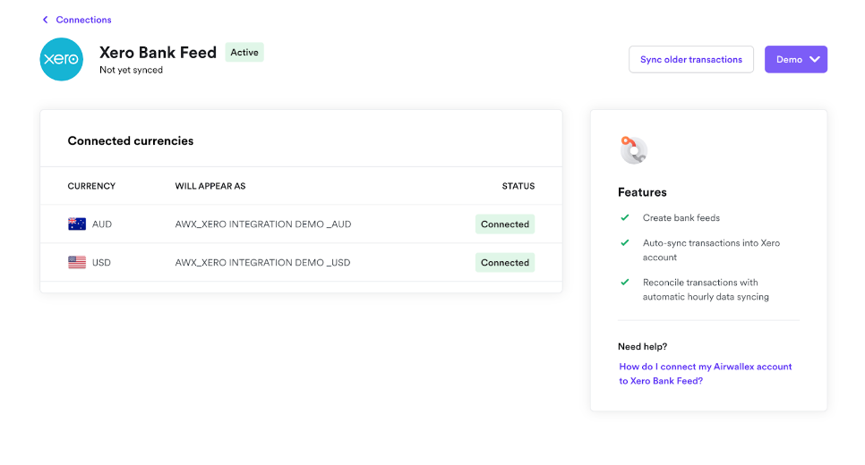Viewport: 865px width, 465px height.
Task: Click the Not yet synced text
Action: click(132, 70)
